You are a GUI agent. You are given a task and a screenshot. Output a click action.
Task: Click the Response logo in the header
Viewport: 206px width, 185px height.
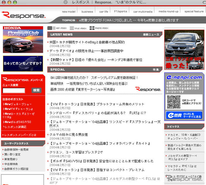pos(23,15)
